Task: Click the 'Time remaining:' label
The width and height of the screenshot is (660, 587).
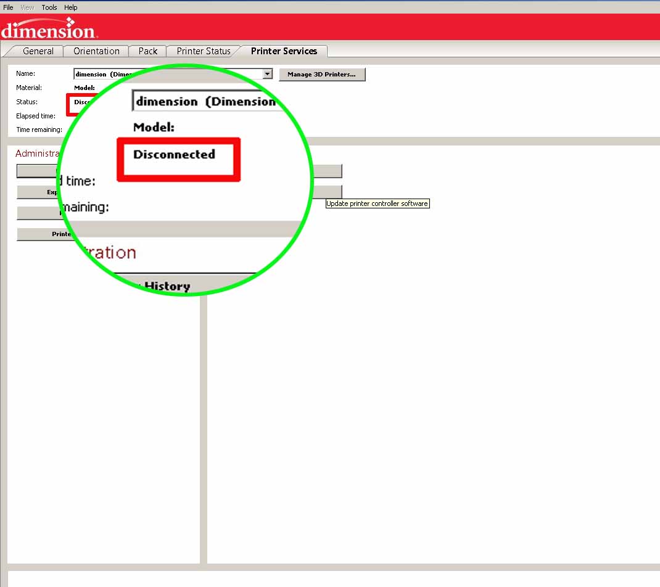Action: [39, 129]
